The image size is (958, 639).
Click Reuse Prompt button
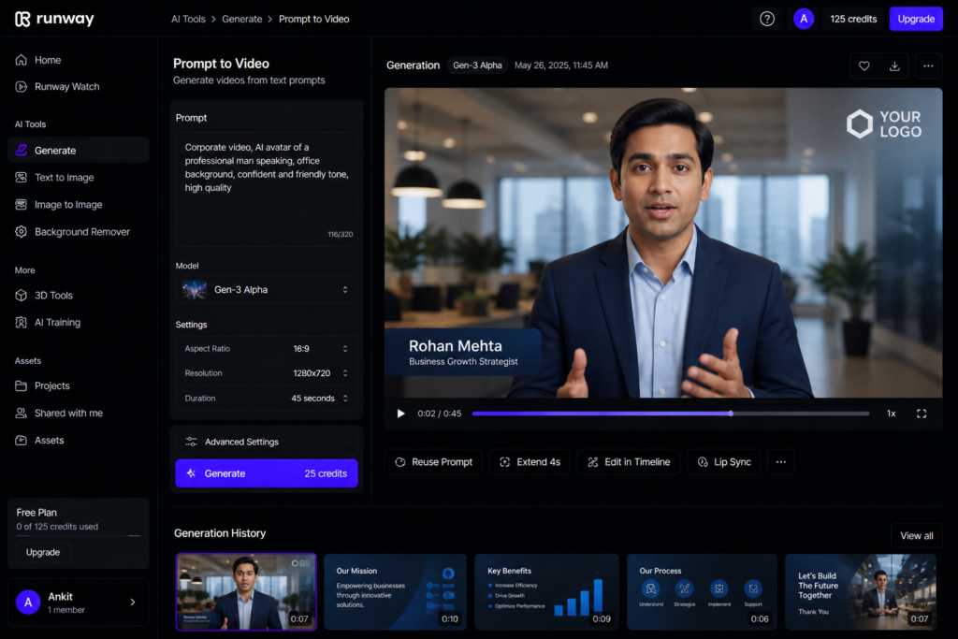(x=433, y=462)
